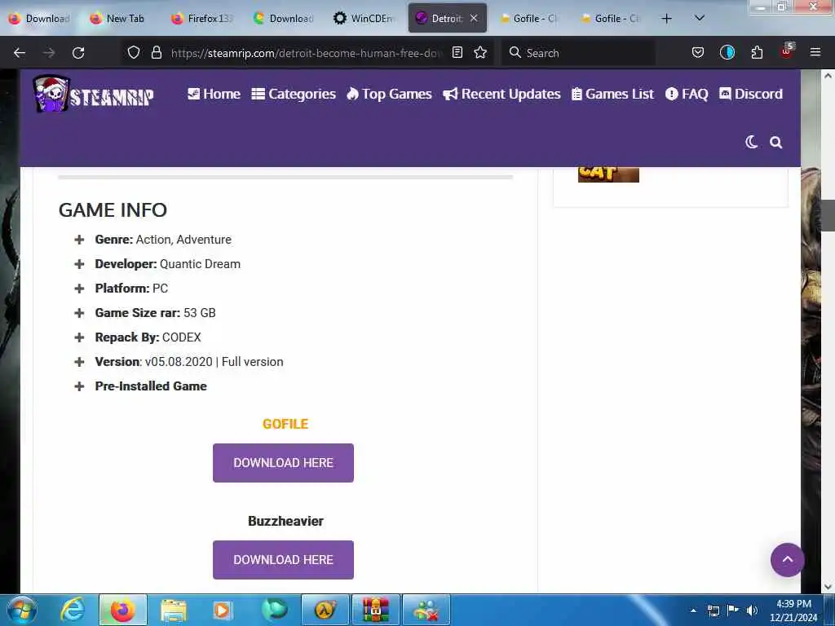Open File Explorer from the taskbar
This screenshot has width=835, height=626.
click(x=173, y=611)
